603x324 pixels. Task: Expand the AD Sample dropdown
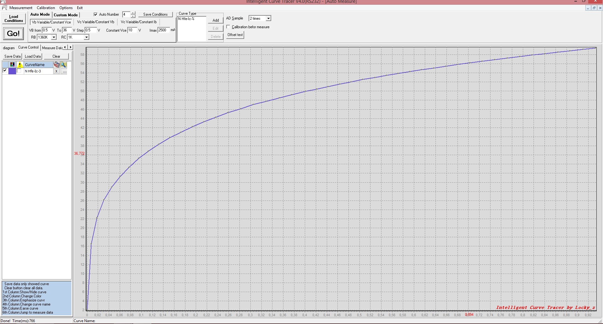(x=268, y=18)
